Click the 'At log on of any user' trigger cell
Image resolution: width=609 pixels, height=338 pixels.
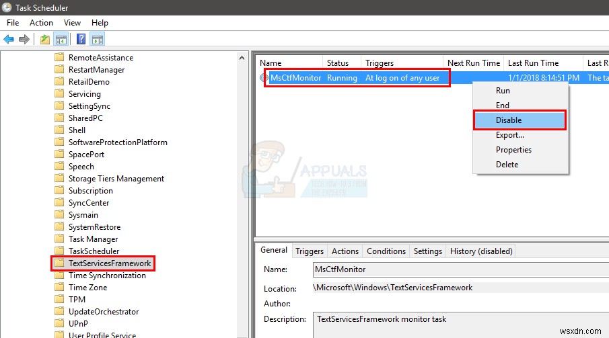click(402, 77)
